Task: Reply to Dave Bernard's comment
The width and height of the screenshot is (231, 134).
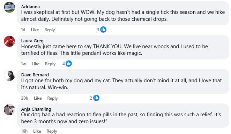Action: click(x=52, y=98)
